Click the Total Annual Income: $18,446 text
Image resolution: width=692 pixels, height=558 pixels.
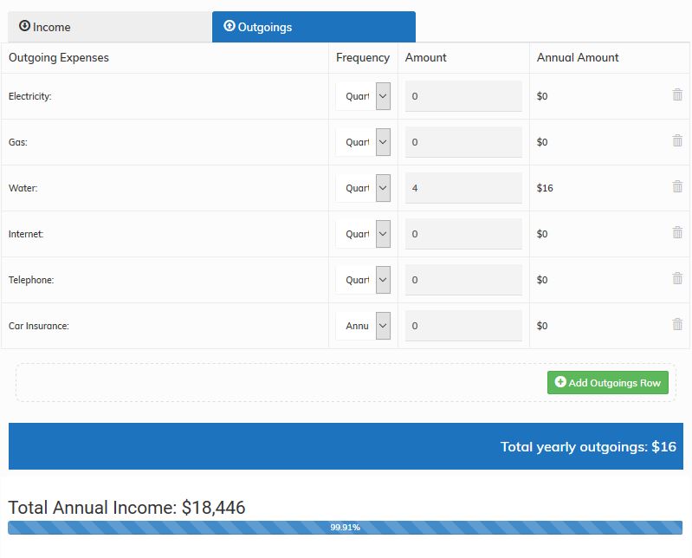126,508
